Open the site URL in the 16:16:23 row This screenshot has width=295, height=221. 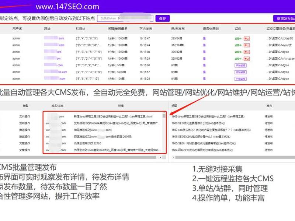[55, 78]
